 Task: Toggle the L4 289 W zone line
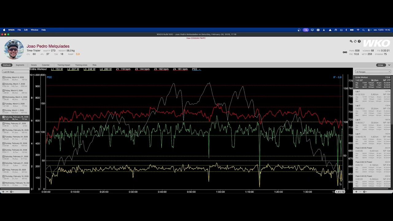[106, 69]
